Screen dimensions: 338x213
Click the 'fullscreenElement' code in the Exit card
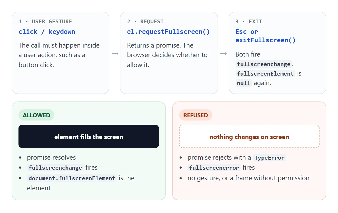[265, 74]
